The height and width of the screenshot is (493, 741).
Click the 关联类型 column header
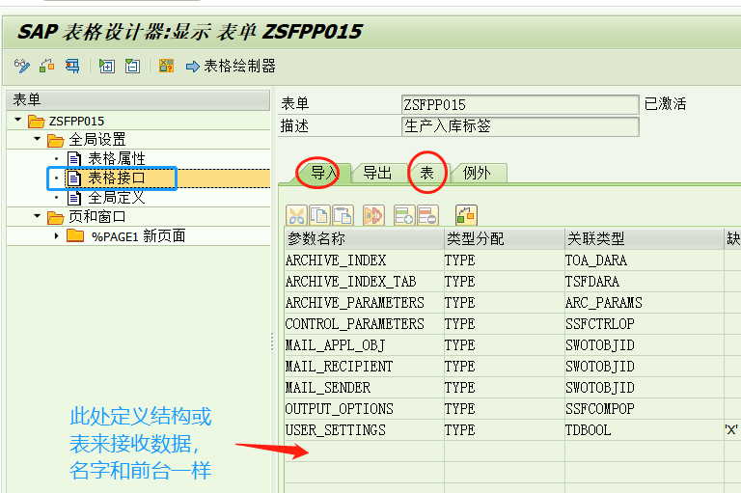coord(645,238)
